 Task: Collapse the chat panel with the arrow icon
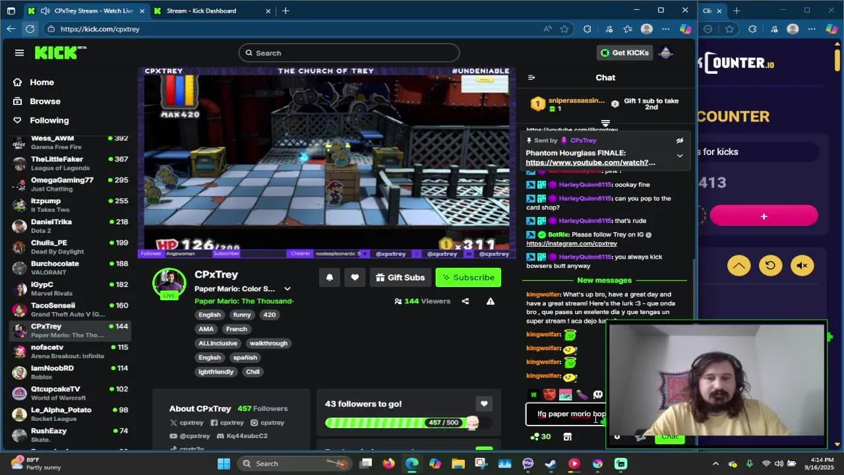click(531, 78)
